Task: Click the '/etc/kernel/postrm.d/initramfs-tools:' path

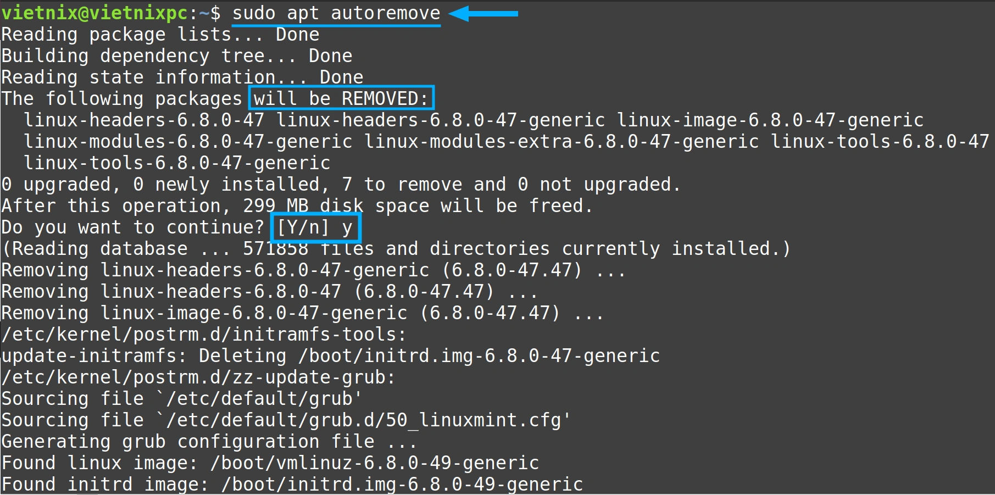Action: tap(204, 335)
